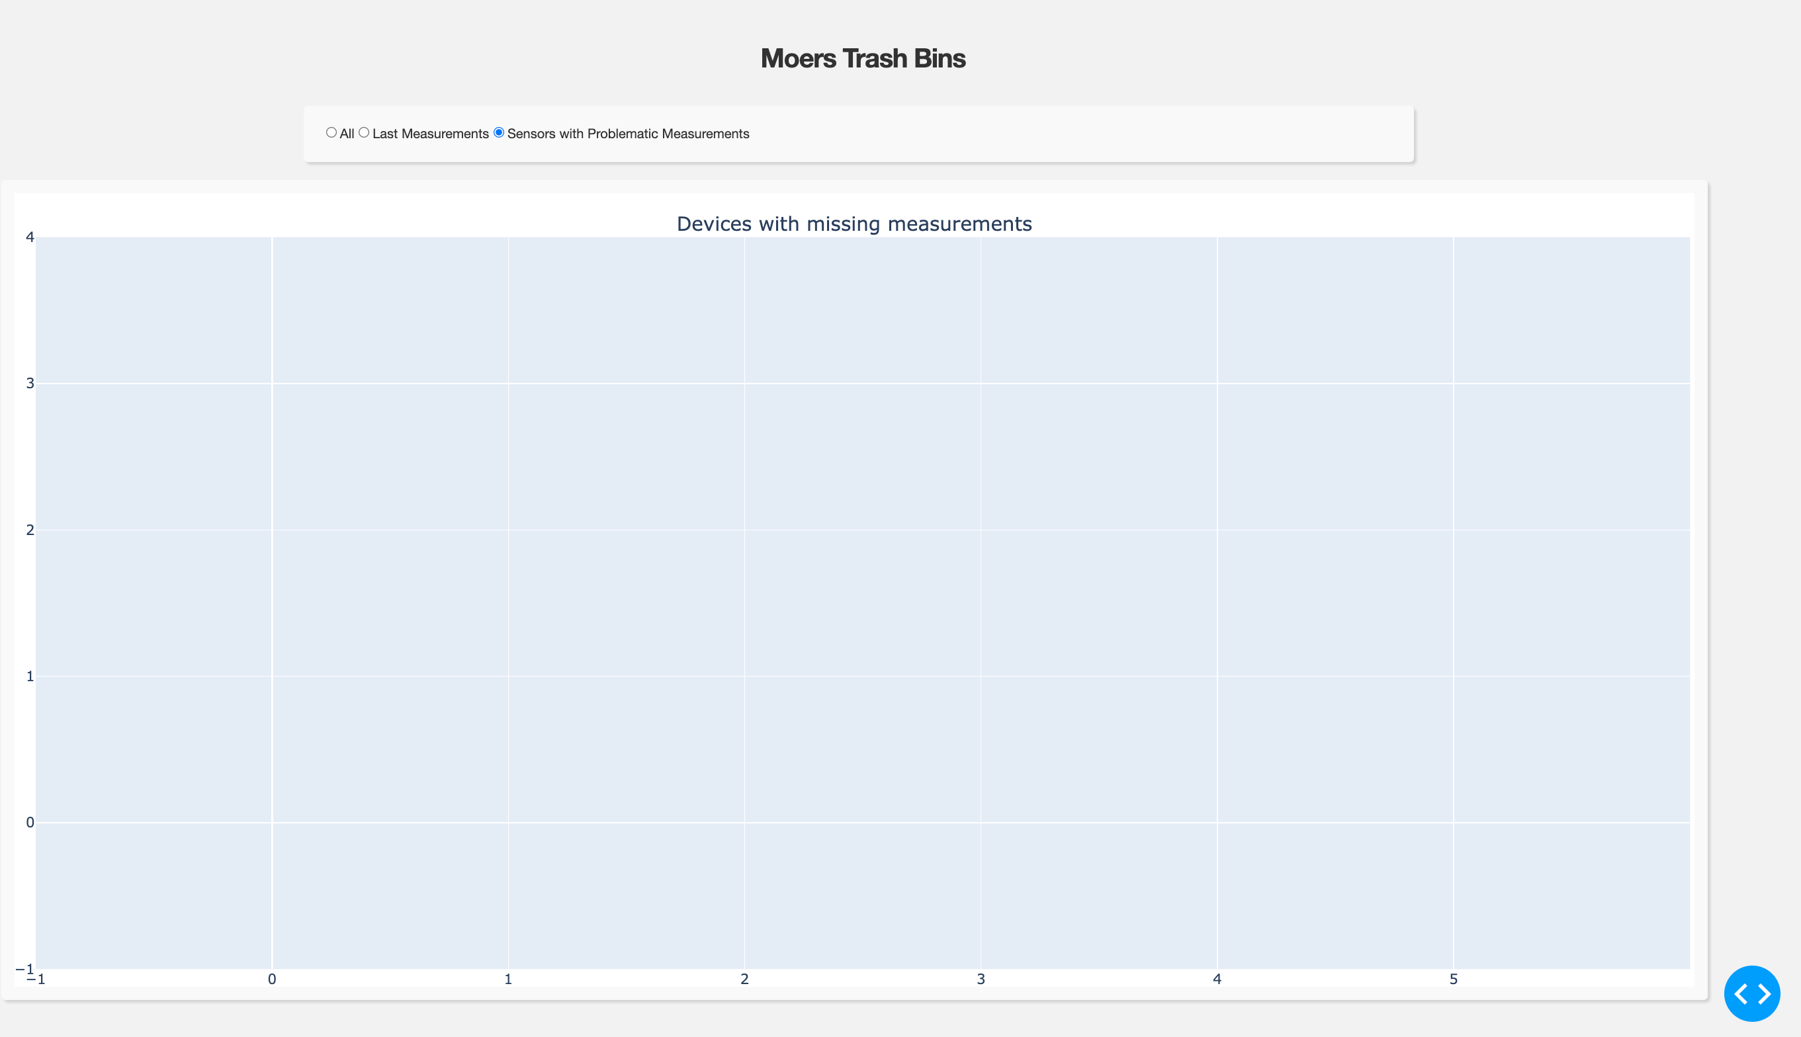The image size is (1801, 1037).
Task: Click the 'All' option label text
Action: (x=347, y=134)
